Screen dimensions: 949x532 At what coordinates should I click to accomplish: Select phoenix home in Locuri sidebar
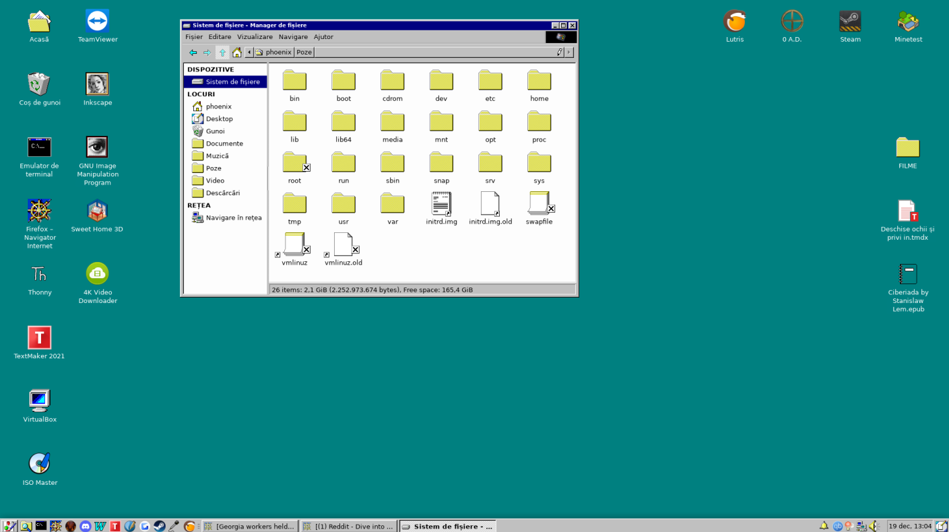click(226, 106)
